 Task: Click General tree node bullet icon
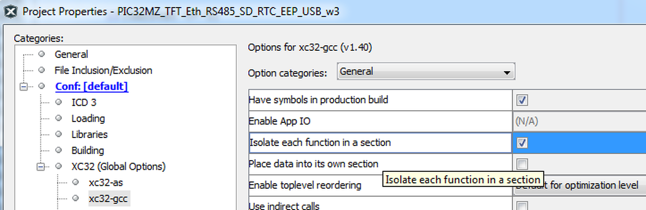(41, 54)
